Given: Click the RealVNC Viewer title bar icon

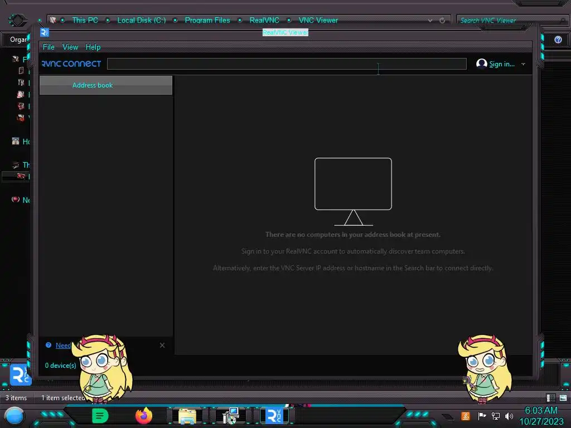Looking at the screenshot, I should pos(45,32).
